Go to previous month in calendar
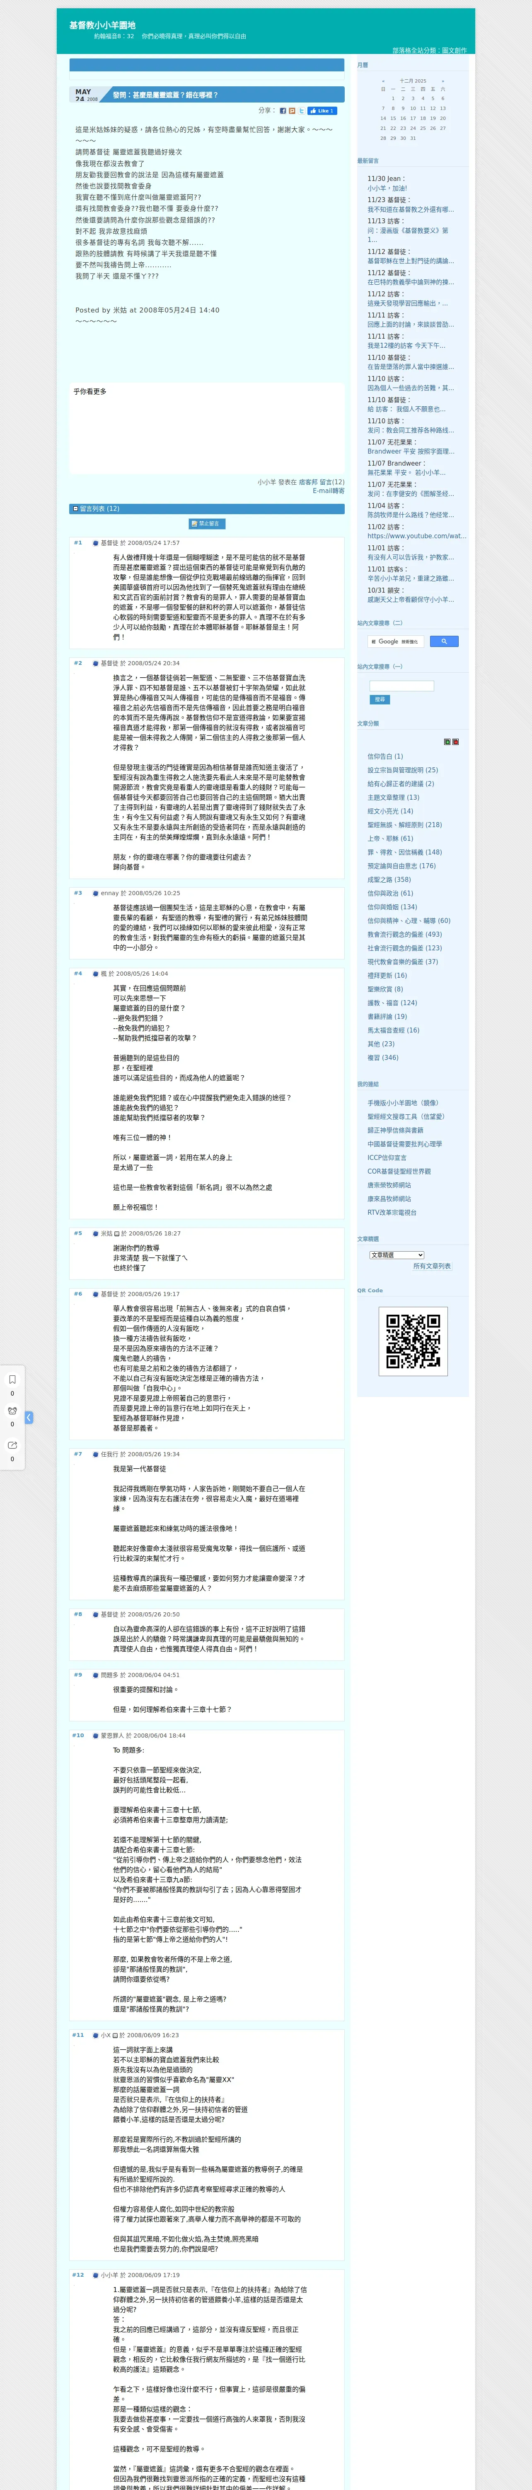Screen dimensions: 532x2490 click(383, 81)
